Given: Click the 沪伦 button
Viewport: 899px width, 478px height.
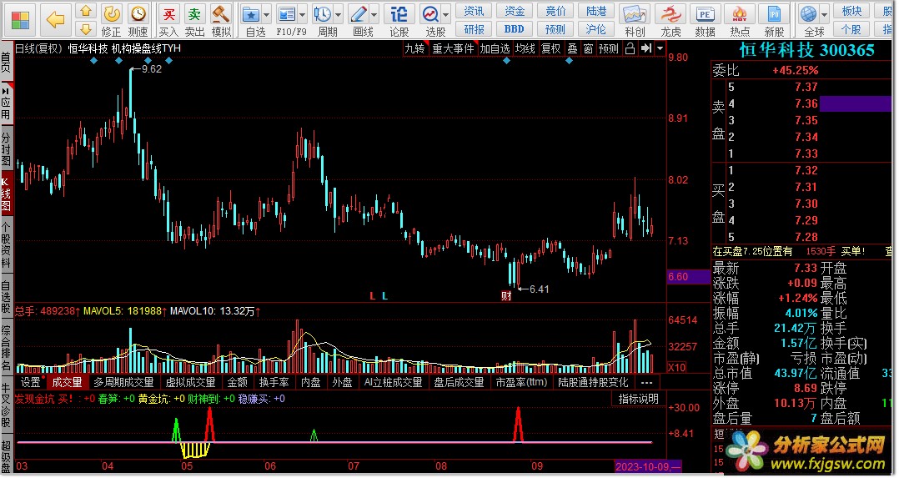Looking at the screenshot, I should (596, 28).
